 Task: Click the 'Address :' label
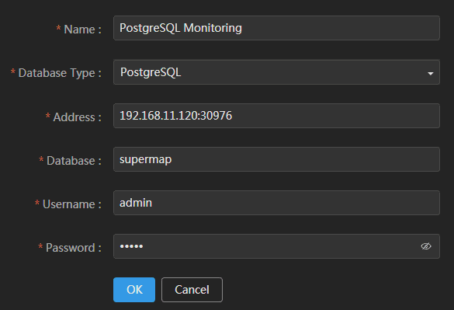pyautogui.click(x=77, y=117)
